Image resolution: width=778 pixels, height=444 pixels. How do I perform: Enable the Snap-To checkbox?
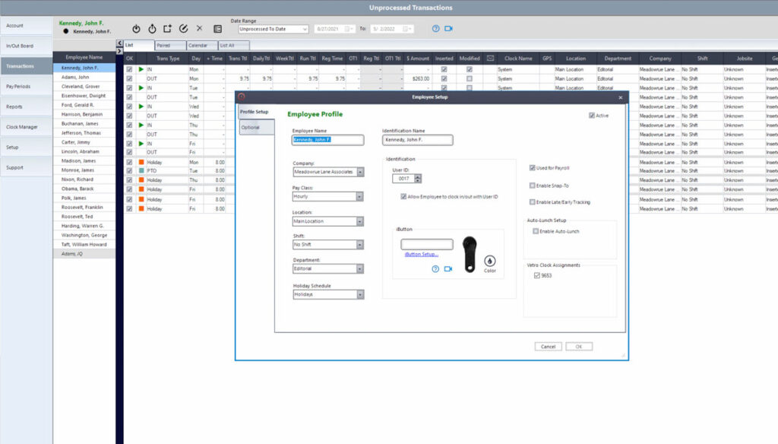(x=532, y=185)
